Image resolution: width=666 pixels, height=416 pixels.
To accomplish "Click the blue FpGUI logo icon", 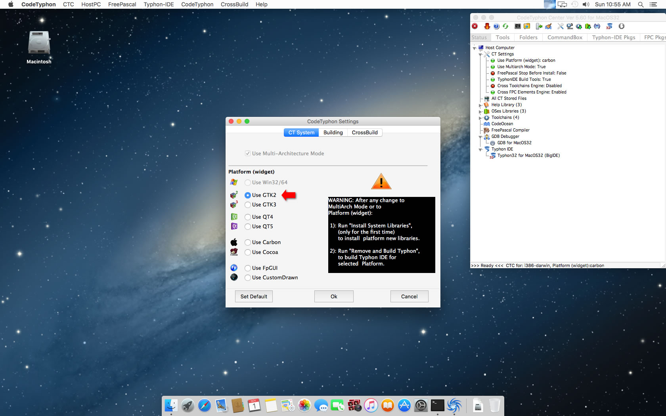I will [x=234, y=268].
